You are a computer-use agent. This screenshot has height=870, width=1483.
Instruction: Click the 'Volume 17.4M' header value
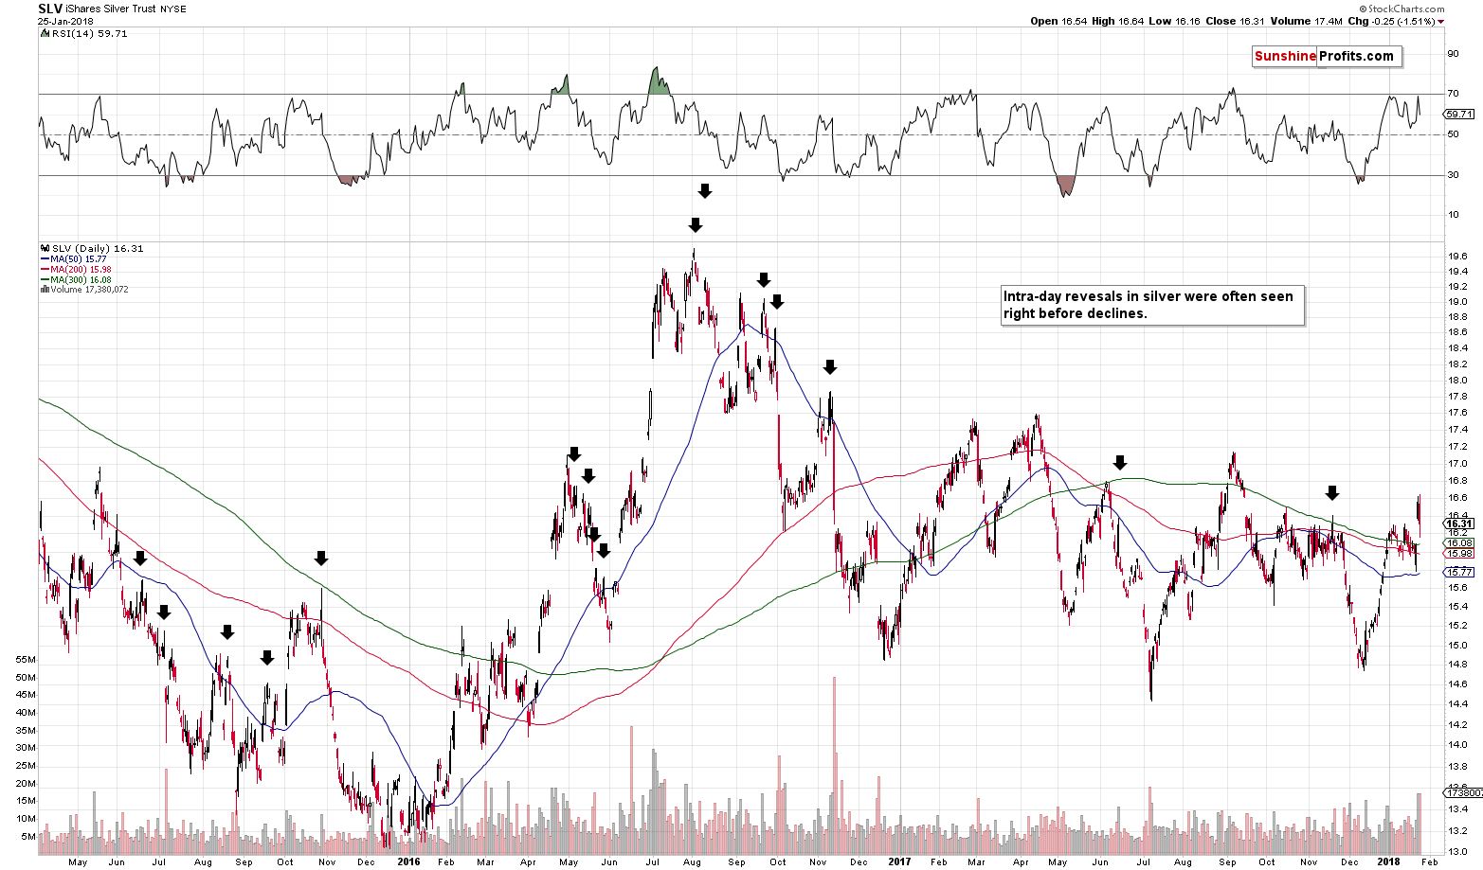coord(1306,22)
